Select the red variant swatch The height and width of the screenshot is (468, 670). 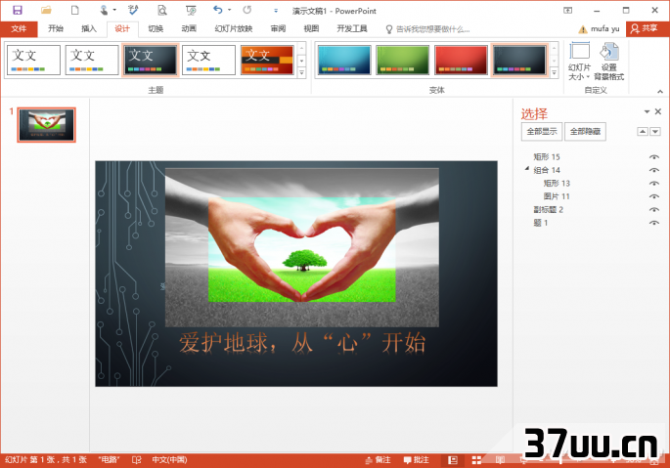click(x=461, y=61)
